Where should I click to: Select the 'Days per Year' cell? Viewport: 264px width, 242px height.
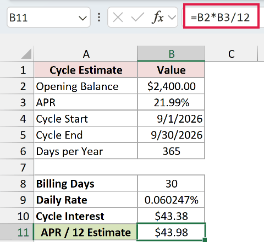(86, 151)
